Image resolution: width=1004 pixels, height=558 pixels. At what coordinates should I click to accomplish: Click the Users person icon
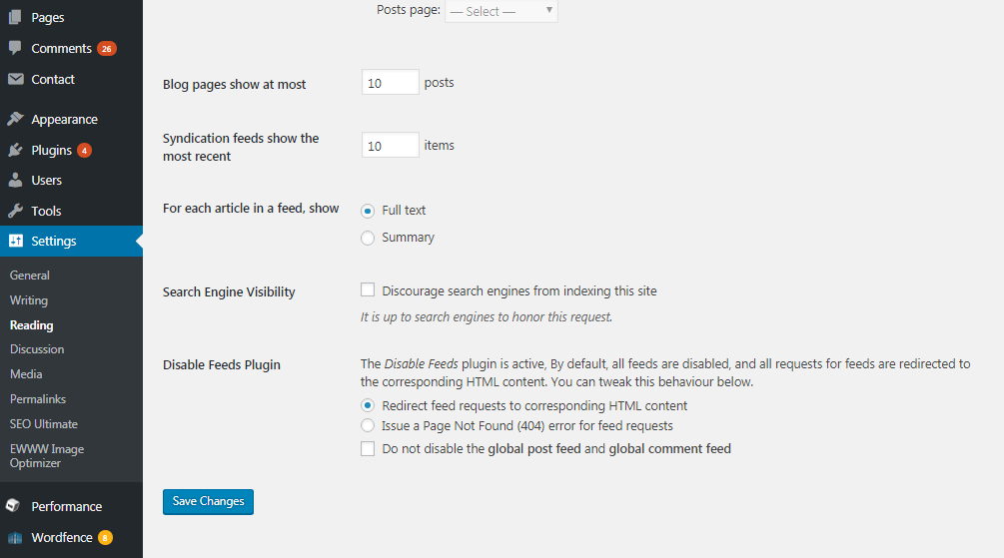click(15, 180)
